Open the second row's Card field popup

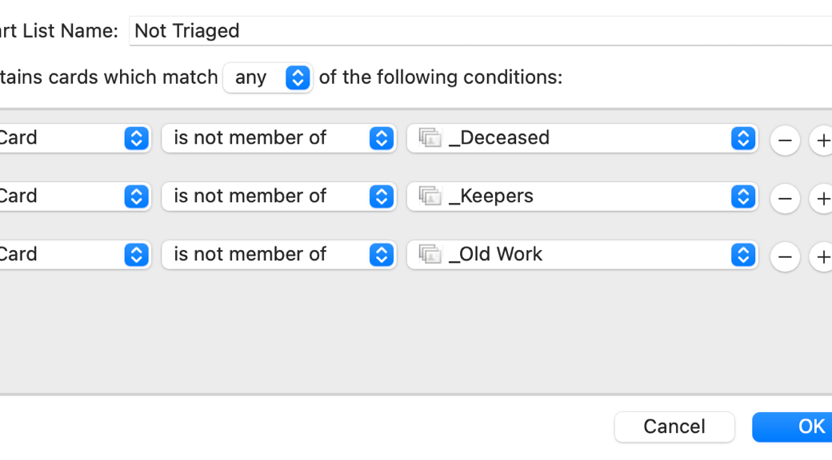pyautogui.click(x=74, y=196)
